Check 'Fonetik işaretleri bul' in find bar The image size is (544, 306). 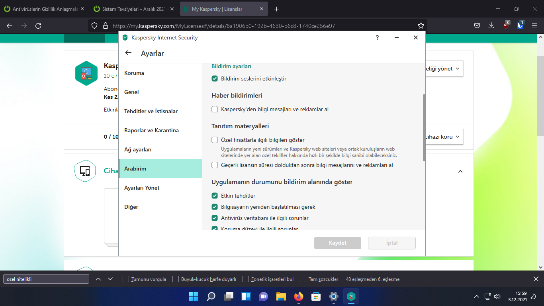(x=246, y=279)
